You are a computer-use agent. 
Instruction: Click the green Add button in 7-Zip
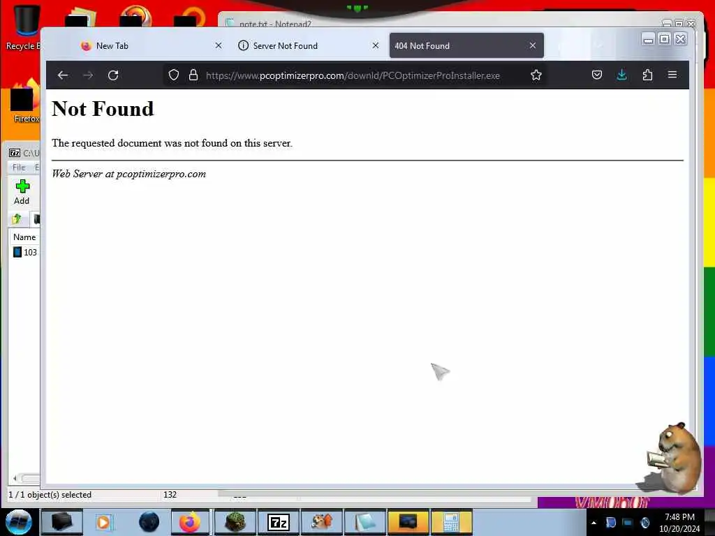point(22,192)
